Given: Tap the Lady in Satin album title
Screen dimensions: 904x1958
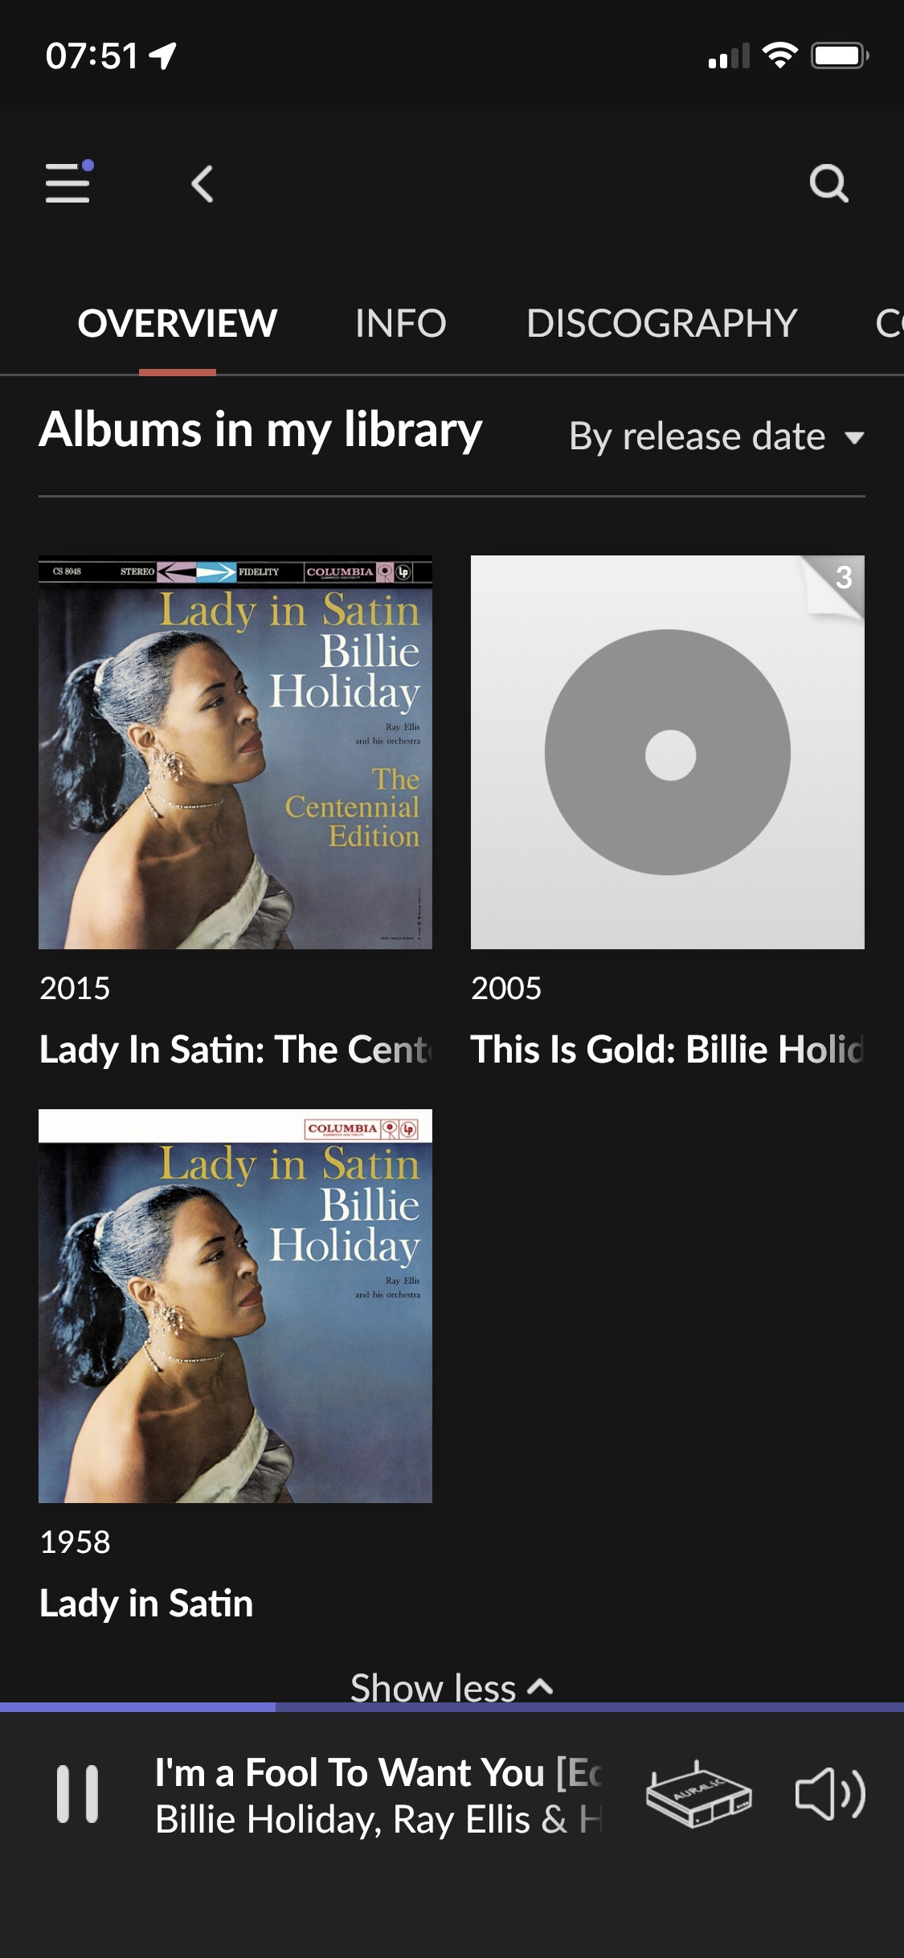Looking at the screenshot, I should tap(146, 1604).
